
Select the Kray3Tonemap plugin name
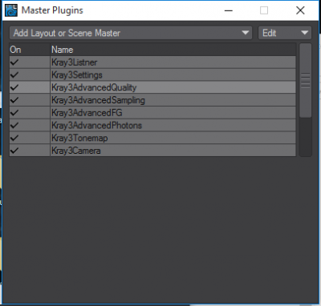pos(79,138)
